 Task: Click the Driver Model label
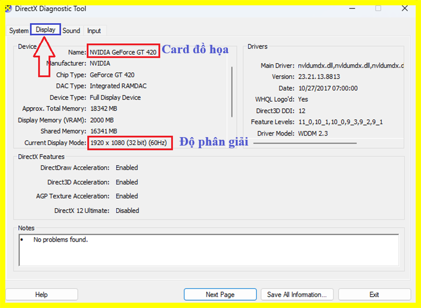pyautogui.click(x=276, y=133)
